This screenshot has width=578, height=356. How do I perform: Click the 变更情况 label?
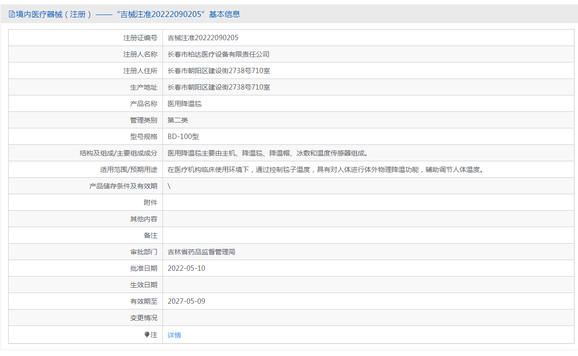tap(144, 318)
